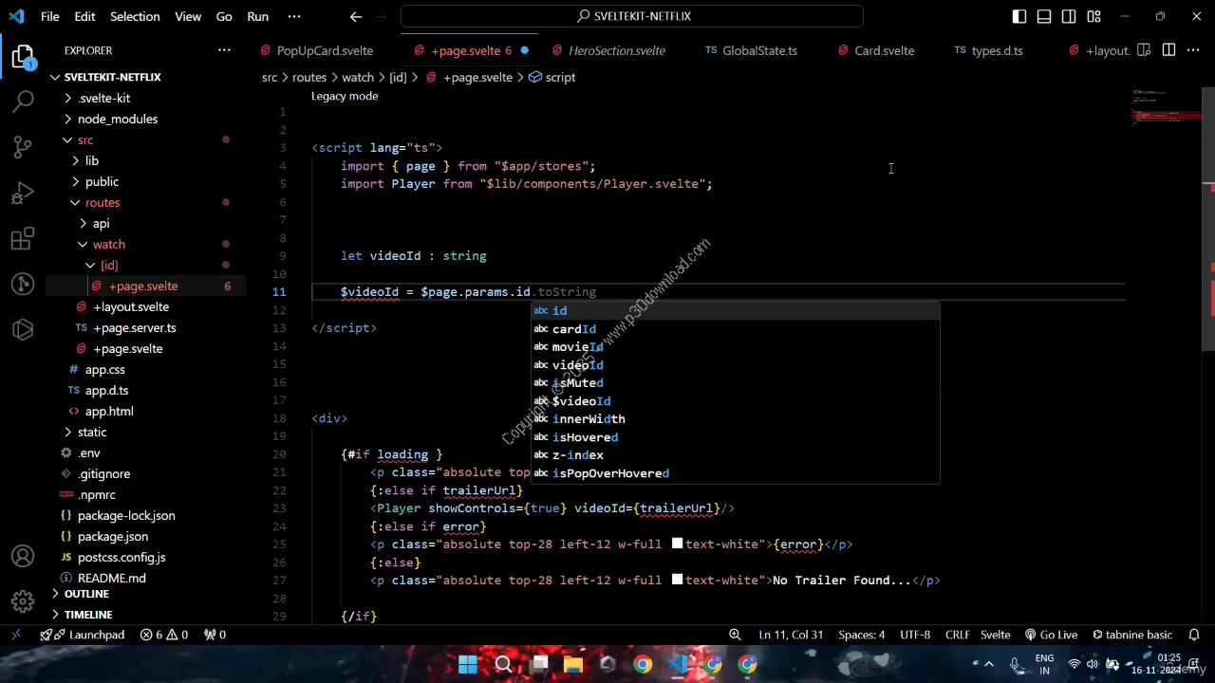Toggle primary side bar layout icon

(1019, 16)
